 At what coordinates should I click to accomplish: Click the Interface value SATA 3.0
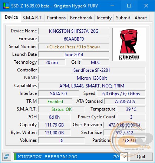tap(59, 94)
